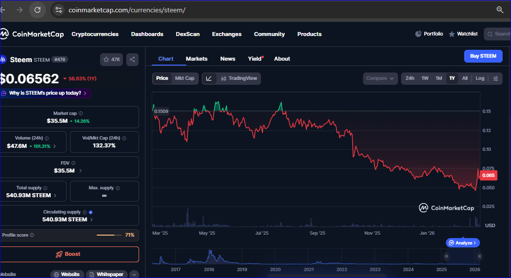Screen dimensions: 511x278
Task: Click Circulating supply info icon
Action: click(x=85, y=212)
